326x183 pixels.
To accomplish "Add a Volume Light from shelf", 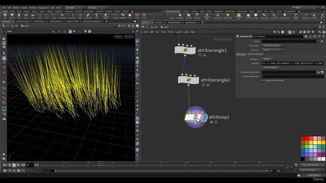I will point(218,16).
